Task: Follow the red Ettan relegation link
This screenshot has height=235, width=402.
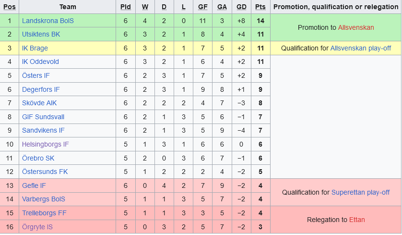Action: point(357,220)
